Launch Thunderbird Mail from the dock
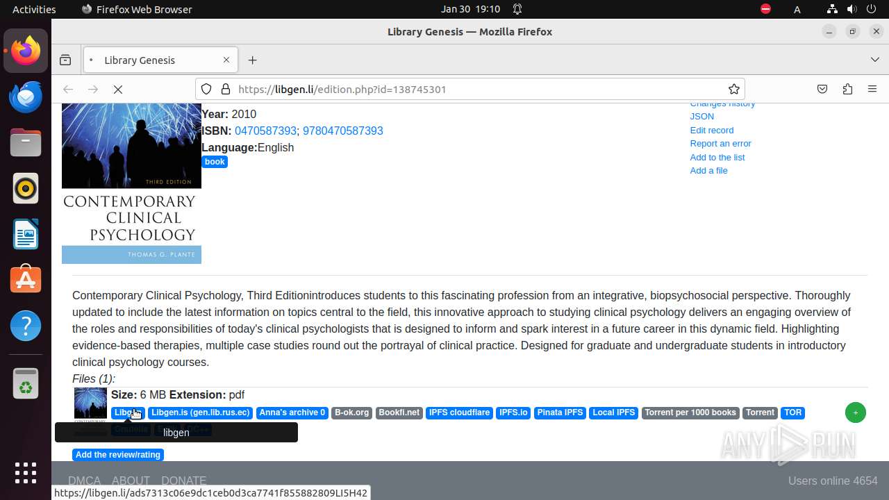Screen dimensions: 889x500 point(26,97)
